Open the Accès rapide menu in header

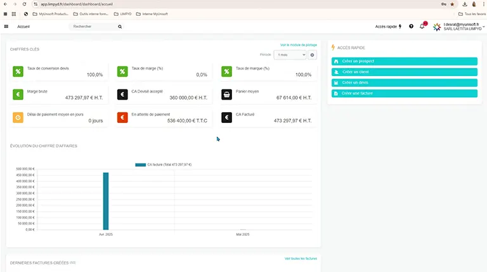tap(388, 27)
